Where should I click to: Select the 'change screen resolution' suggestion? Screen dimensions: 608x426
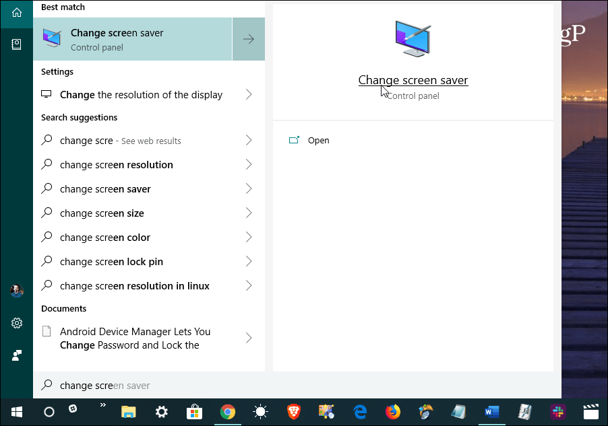pos(117,165)
